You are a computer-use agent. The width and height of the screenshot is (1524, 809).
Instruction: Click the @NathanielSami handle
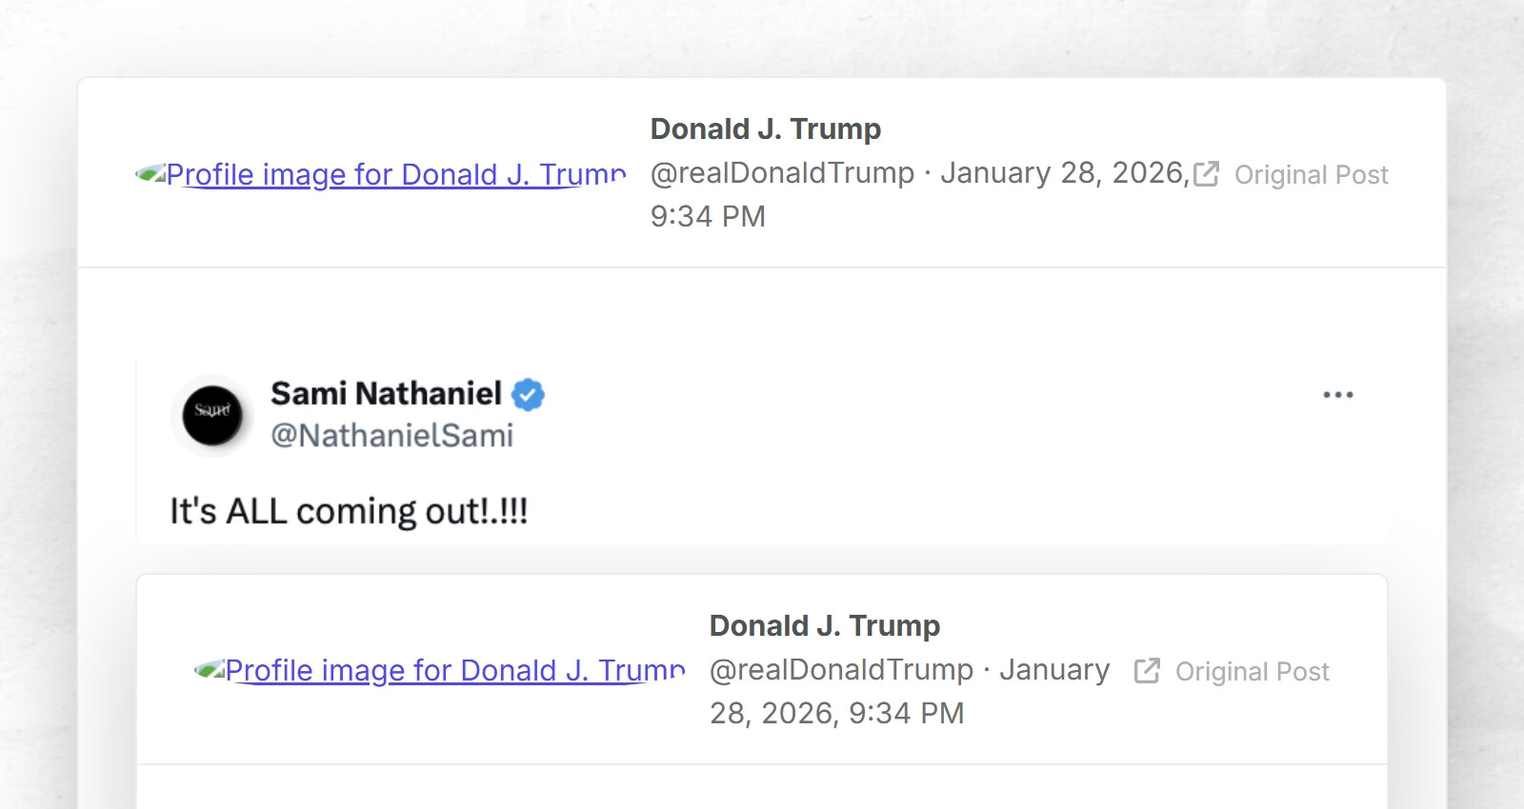tap(391, 436)
